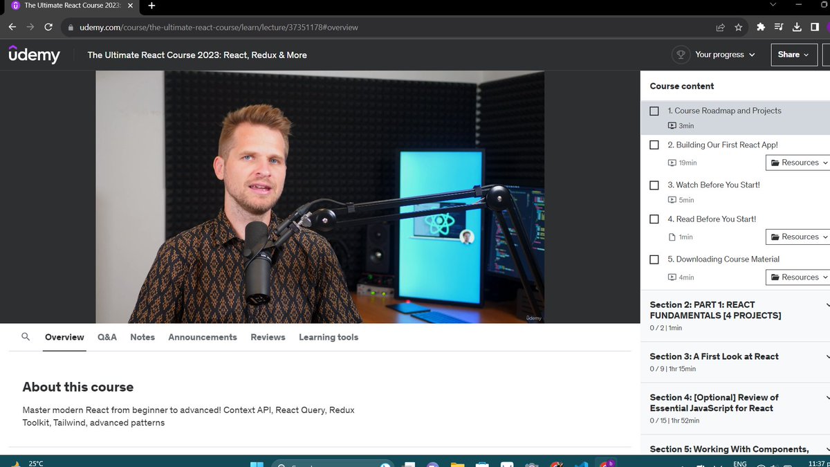View site information via the lock icon
This screenshot has width=830, height=467.
pyautogui.click(x=70, y=28)
